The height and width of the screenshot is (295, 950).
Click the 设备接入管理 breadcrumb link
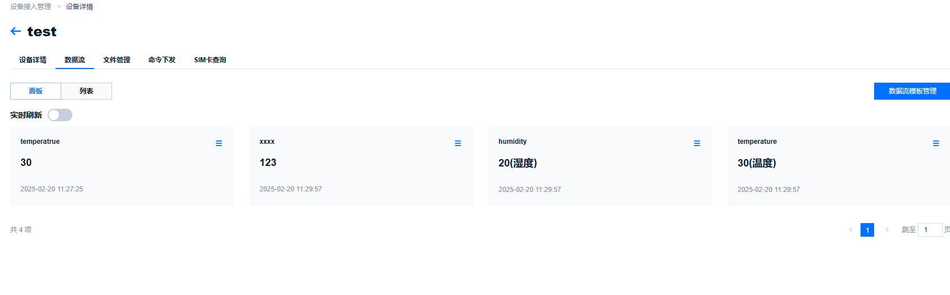point(31,7)
